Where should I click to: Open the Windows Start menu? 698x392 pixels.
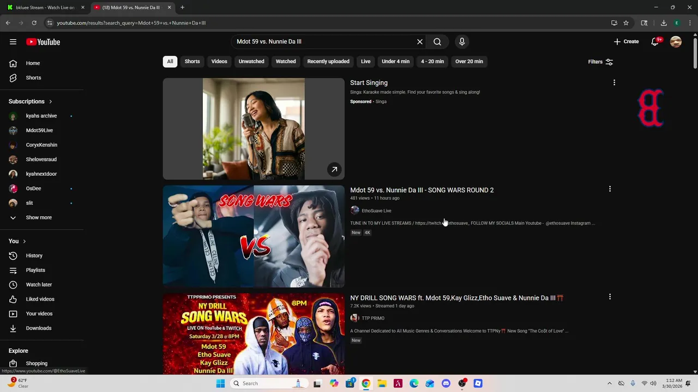click(220, 383)
